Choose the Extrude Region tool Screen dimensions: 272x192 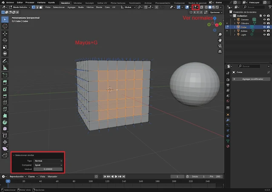tap(5, 82)
